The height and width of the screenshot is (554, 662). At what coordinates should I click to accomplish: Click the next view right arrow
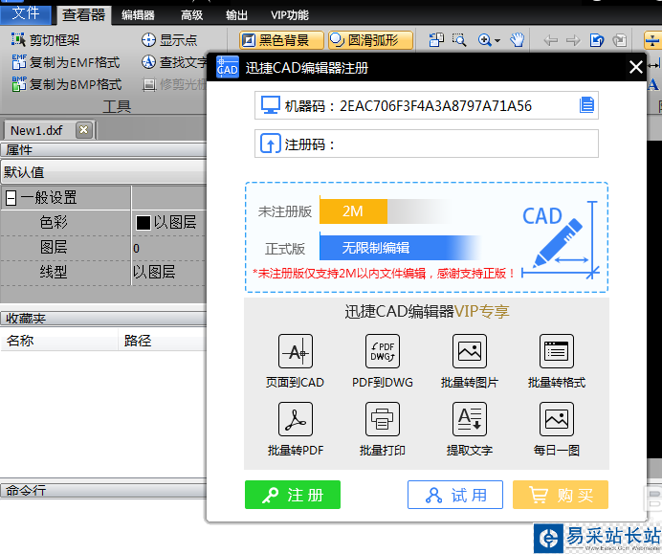(x=573, y=40)
